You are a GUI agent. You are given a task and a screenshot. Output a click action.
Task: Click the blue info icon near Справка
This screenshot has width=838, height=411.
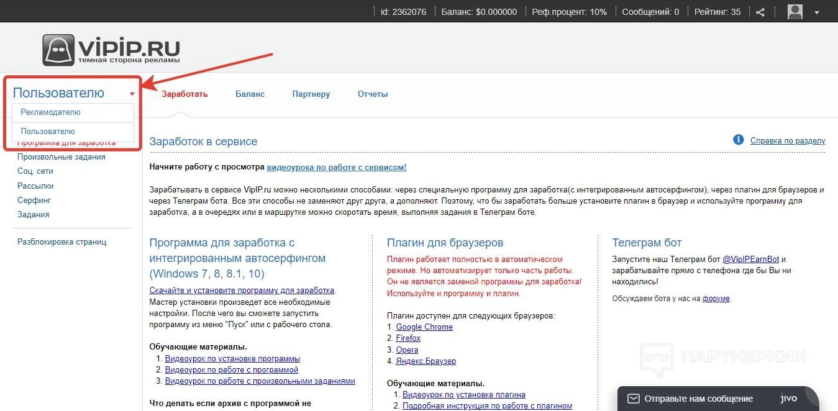point(739,140)
